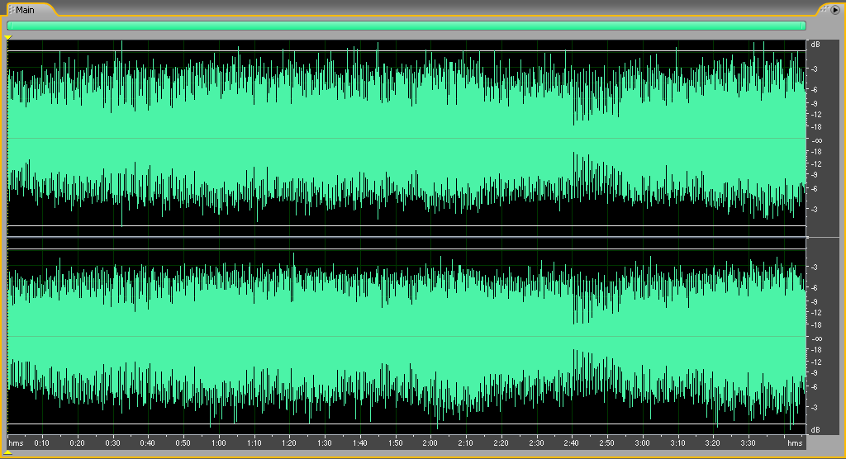Click the yellow playhead marker at top
Image resolution: width=846 pixels, height=459 pixels.
(8, 37)
